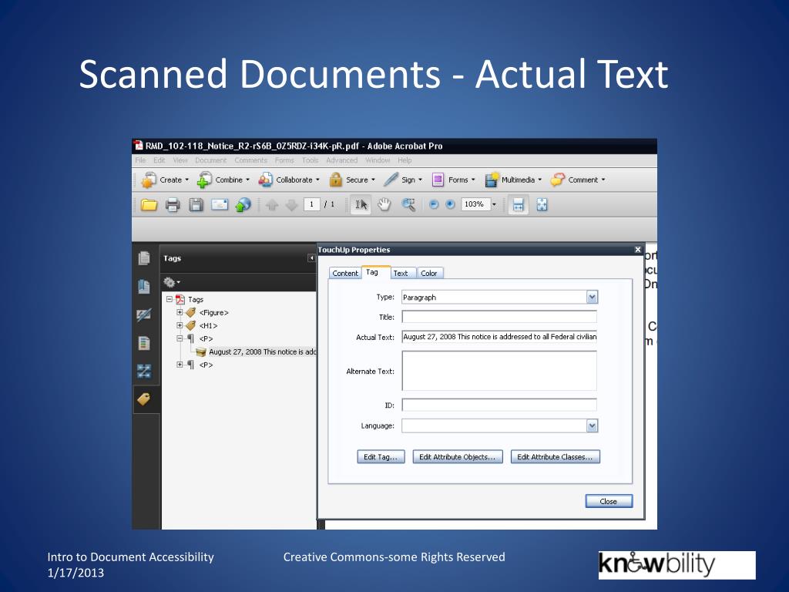Open the zoom percentage dropdown arrow
The image size is (789, 592).
point(494,204)
